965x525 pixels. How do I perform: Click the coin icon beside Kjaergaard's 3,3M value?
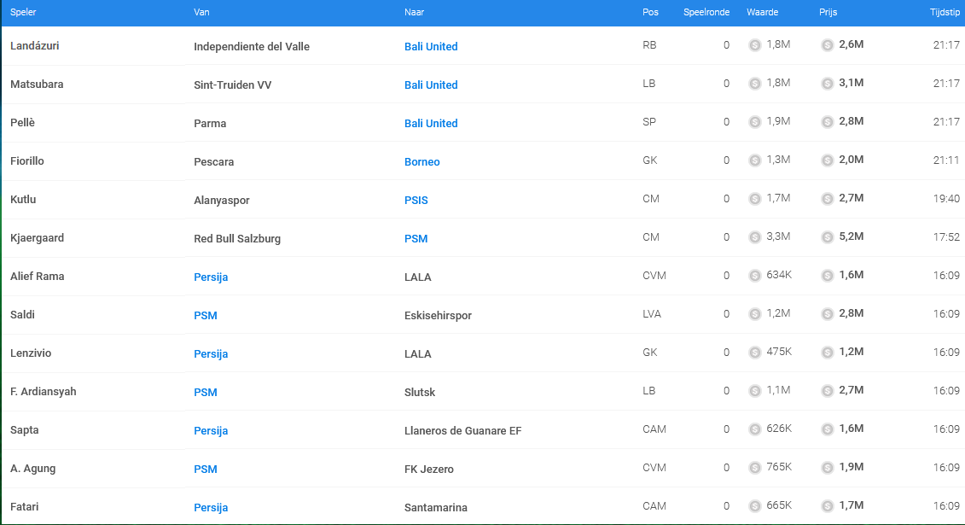(754, 237)
